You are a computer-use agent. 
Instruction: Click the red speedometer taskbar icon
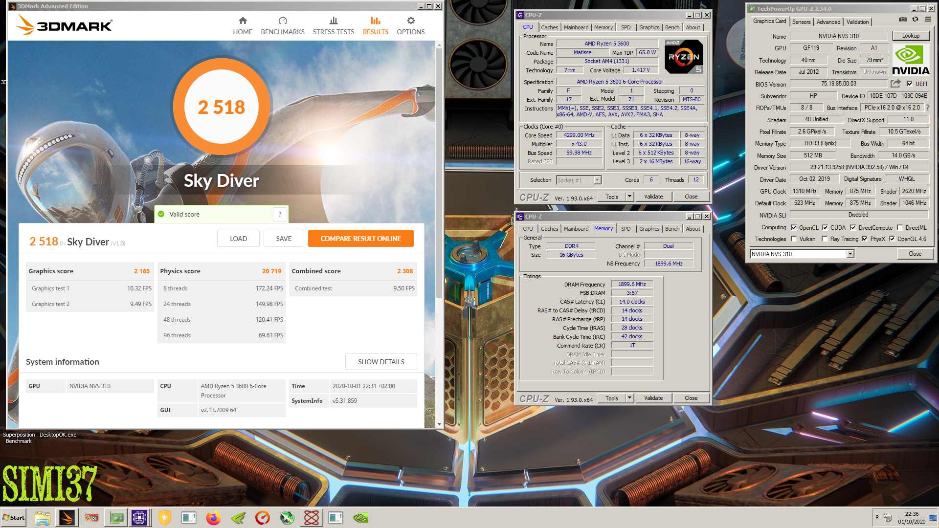263,518
